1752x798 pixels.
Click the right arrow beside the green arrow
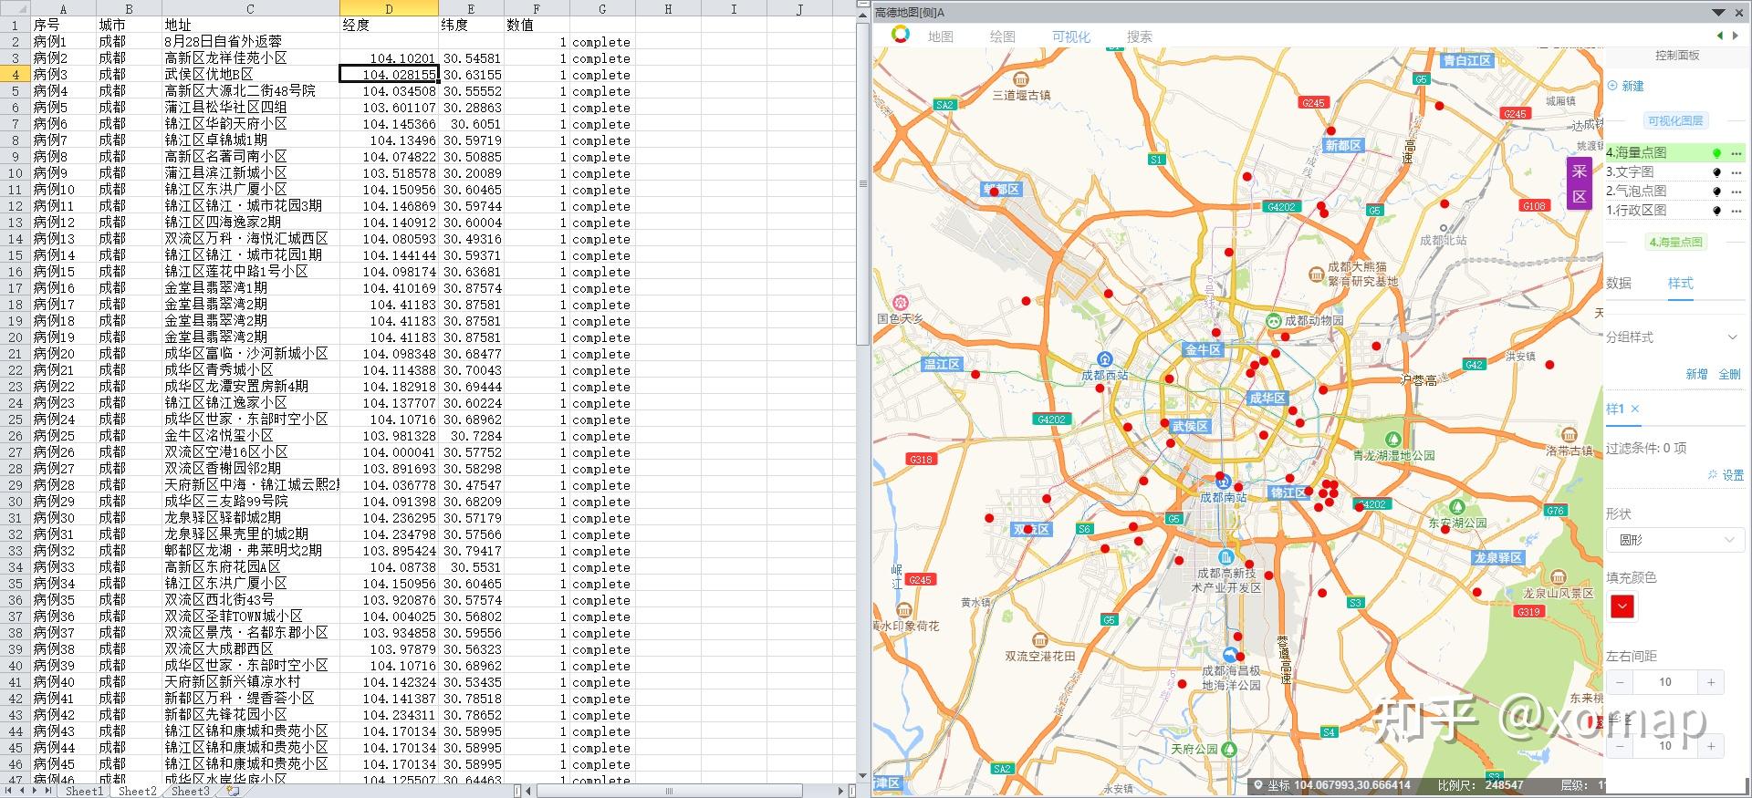tap(1735, 36)
